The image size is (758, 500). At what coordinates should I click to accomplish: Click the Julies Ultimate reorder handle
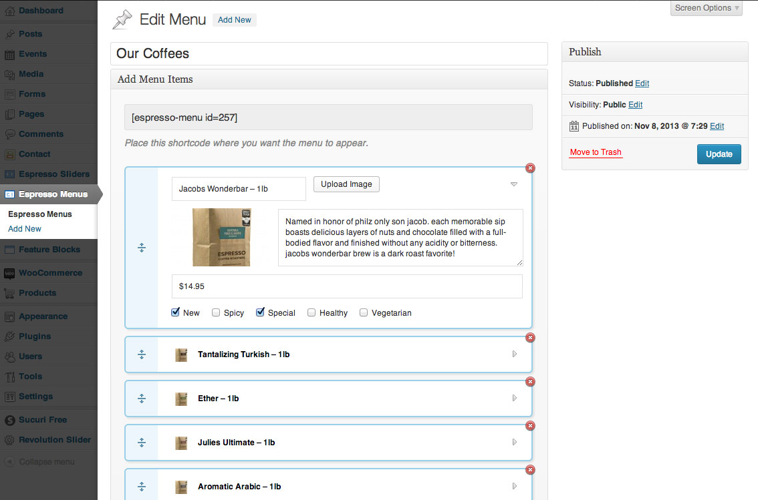(142, 442)
